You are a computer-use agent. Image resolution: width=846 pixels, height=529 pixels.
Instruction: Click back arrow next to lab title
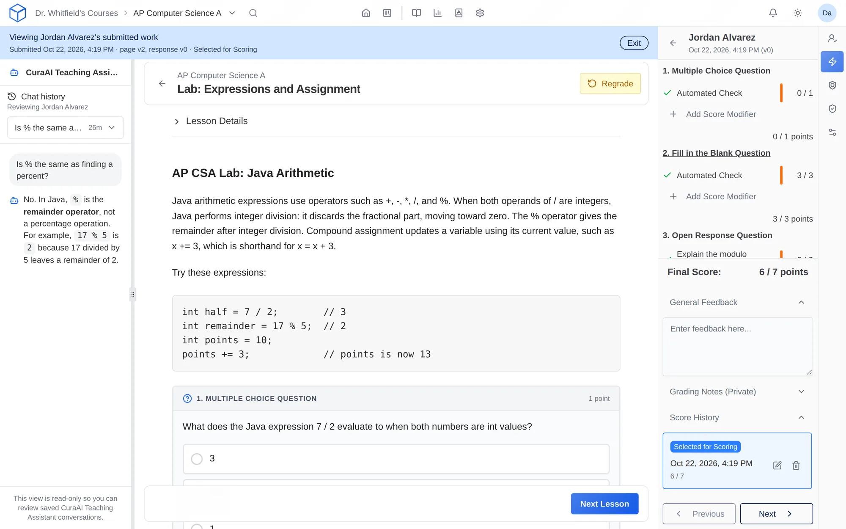coord(162,83)
